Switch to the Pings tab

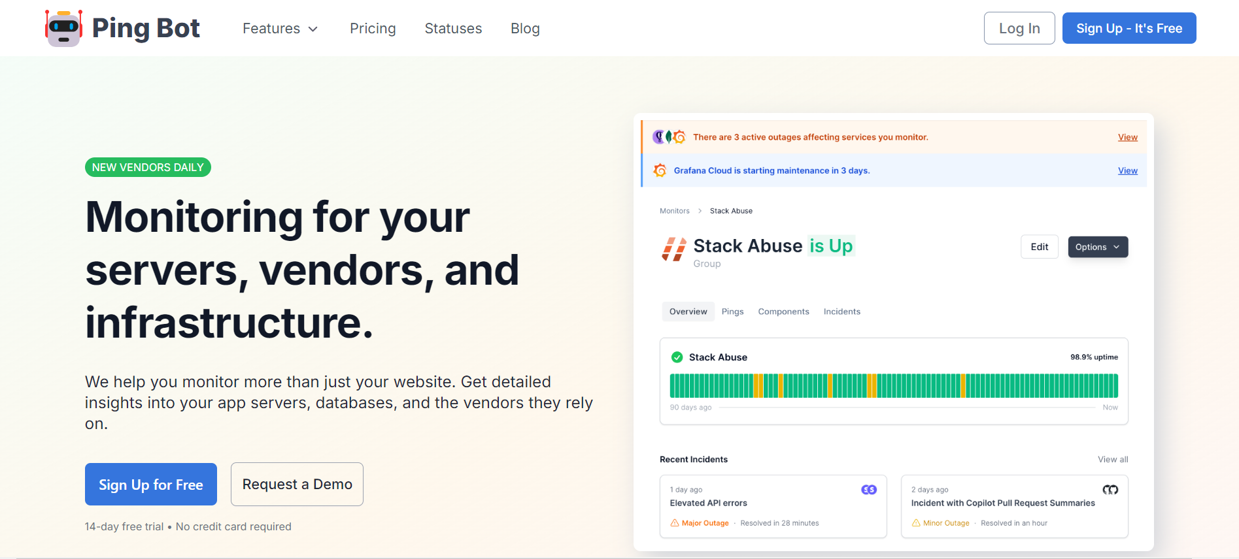pyautogui.click(x=732, y=311)
